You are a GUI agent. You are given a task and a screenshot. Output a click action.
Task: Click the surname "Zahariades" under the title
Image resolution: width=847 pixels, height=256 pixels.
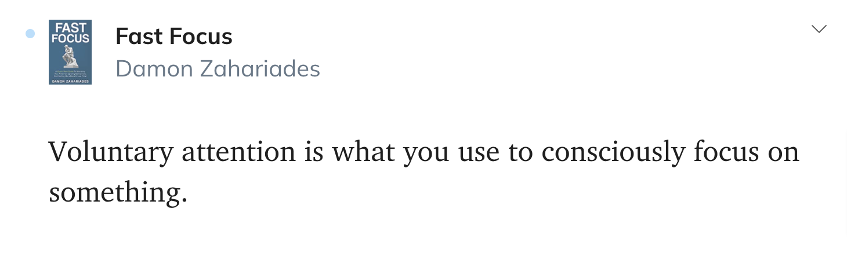point(260,69)
